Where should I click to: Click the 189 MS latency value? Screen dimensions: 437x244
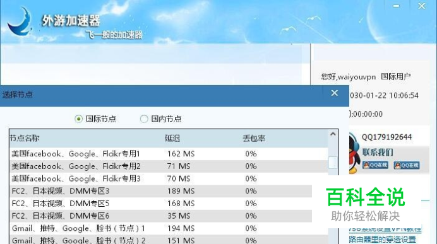coord(181,191)
